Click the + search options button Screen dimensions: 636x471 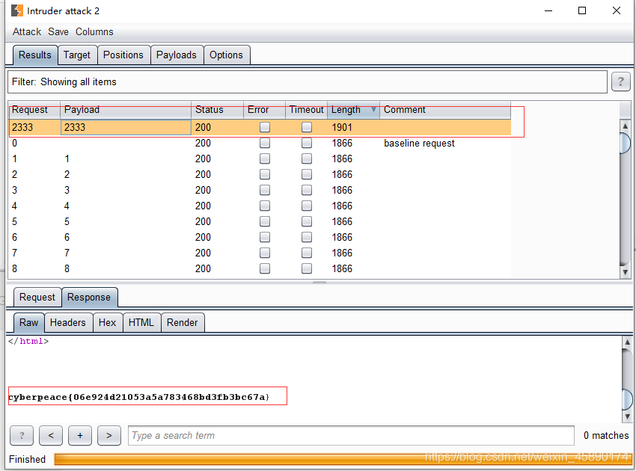[x=80, y=436]
